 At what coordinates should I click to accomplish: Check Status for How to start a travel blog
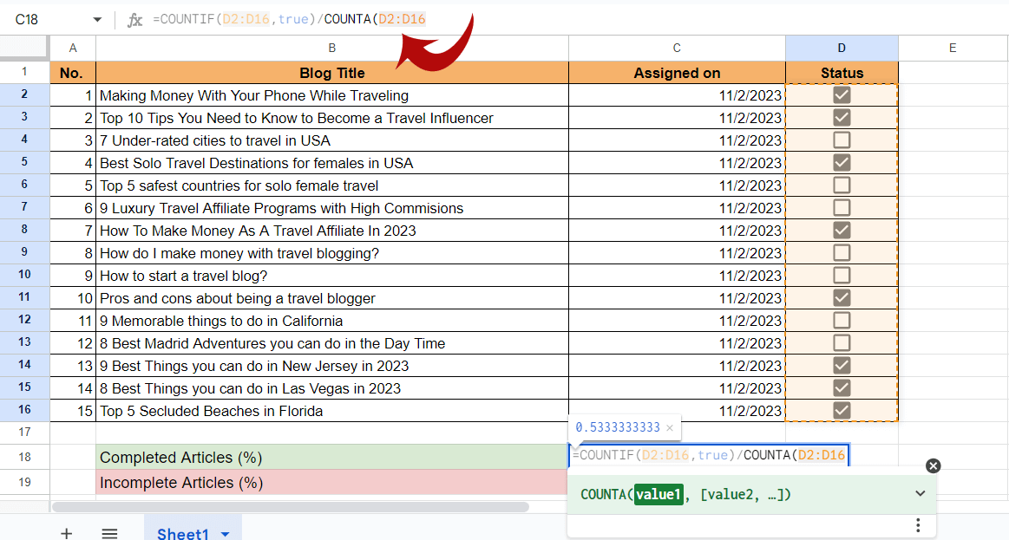842,275
